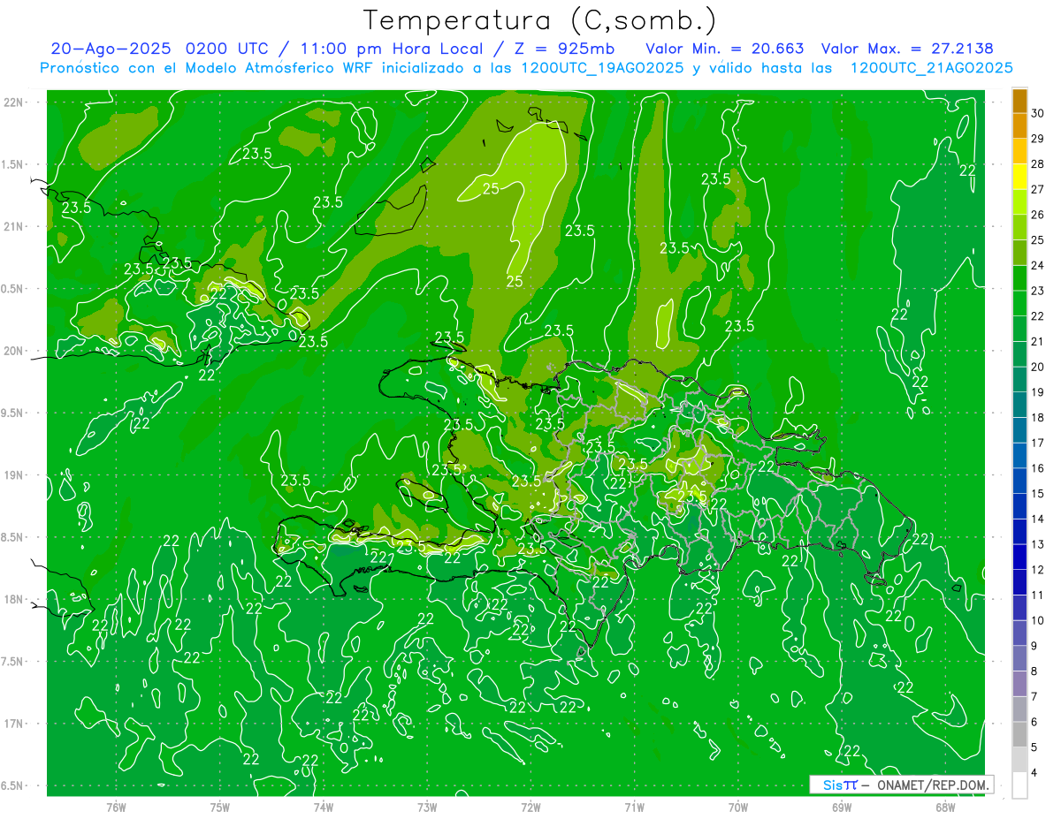
Task: Click the "71W" longitude axis label
Action: (x=634, y=808)
